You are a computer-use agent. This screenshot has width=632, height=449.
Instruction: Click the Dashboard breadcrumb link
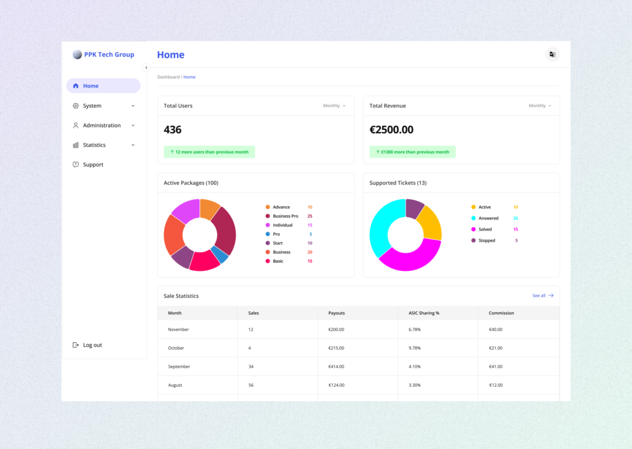pos(168,77)
